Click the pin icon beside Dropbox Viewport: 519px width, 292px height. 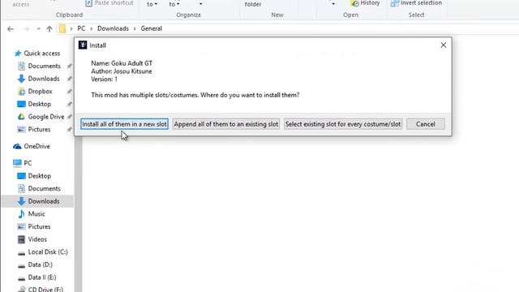[x=69, y=92]
